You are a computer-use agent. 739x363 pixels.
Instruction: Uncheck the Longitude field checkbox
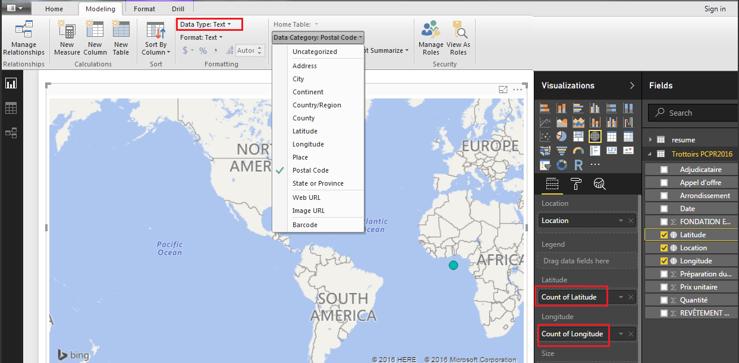(x=664, y=261)
